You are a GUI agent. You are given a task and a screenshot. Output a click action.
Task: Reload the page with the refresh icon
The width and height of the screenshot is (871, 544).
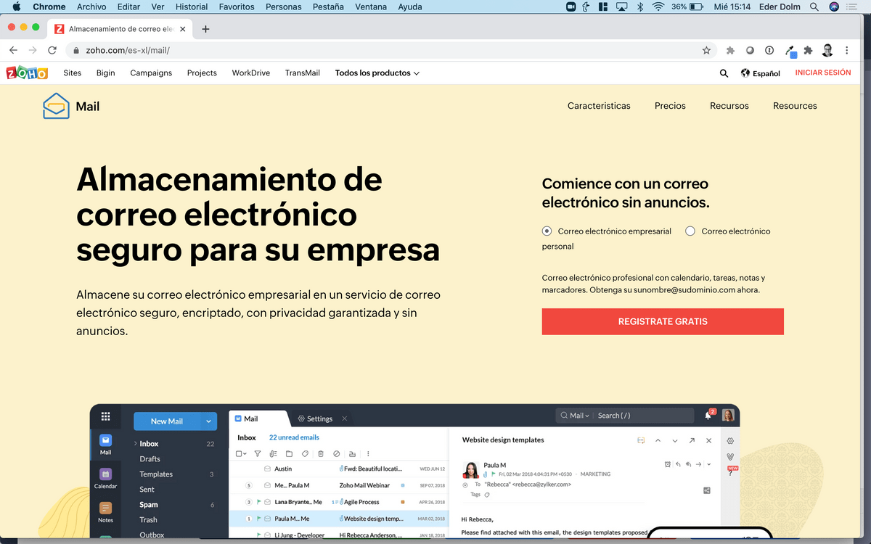tap(52, 51)
